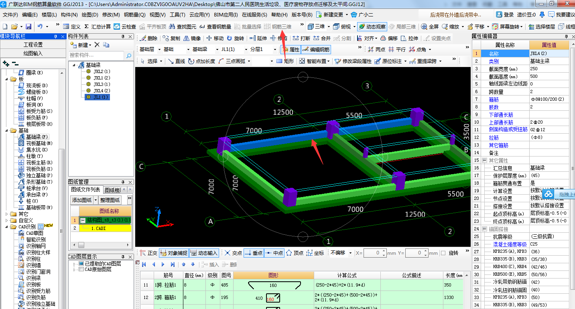This screenshot has width=575, height=309.
Task: Jump to first rebar row arrow icon
Action: click(144, 264)
